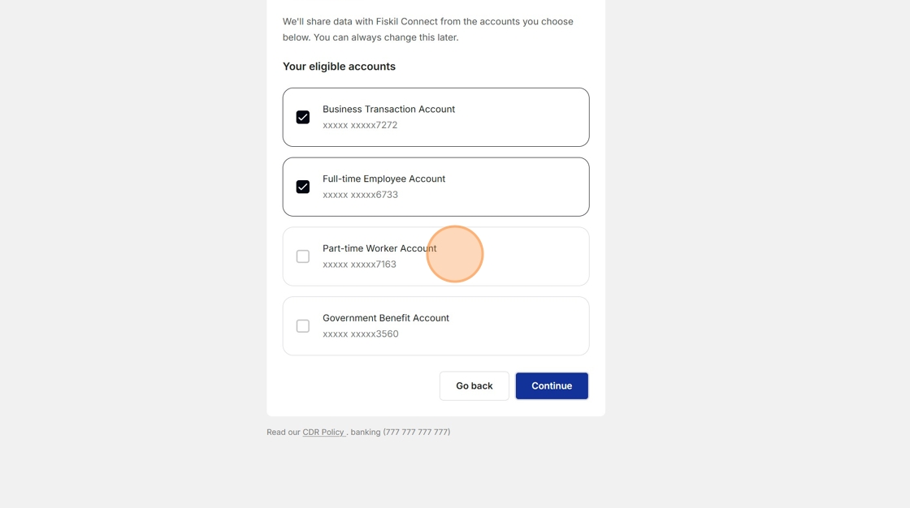Click the Full-time Employee Account label
This screenshot has width=910, height=508.
(383, 179)
